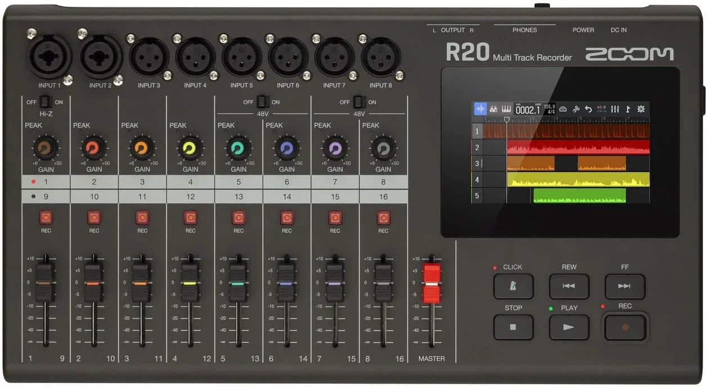Toggle the Hi-Z switch for Input 1
The height and width of the screenshot is (387, 707).
[46, 102]
